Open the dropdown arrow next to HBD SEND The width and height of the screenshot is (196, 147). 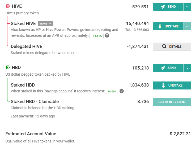(188, 68)
